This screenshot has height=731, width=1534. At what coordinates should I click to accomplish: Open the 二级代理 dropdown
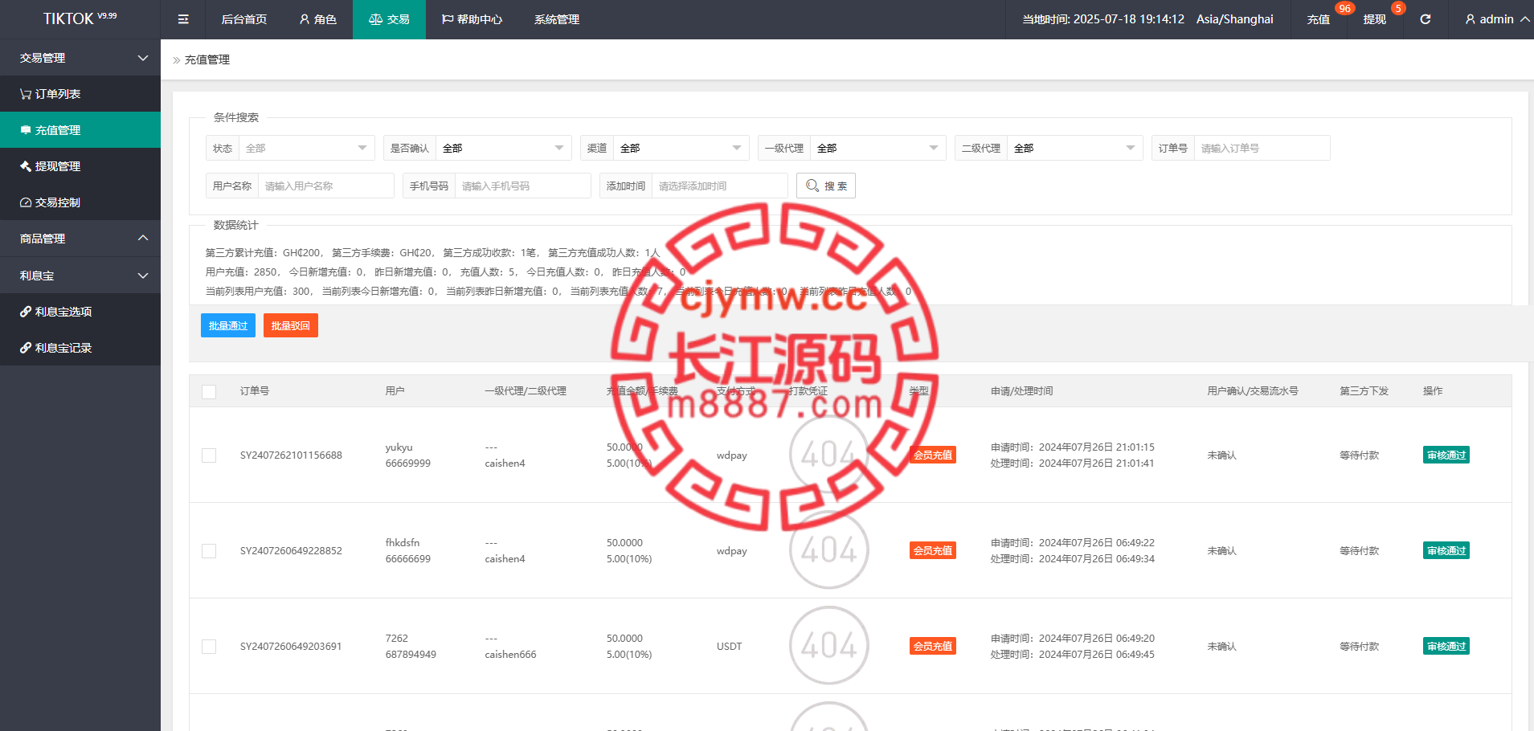tap(1074, 148)
